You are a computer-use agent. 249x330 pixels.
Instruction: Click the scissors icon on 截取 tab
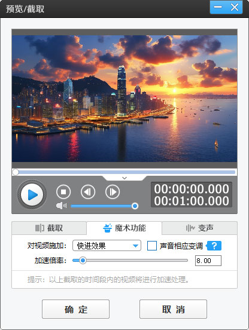click(40, 228)
